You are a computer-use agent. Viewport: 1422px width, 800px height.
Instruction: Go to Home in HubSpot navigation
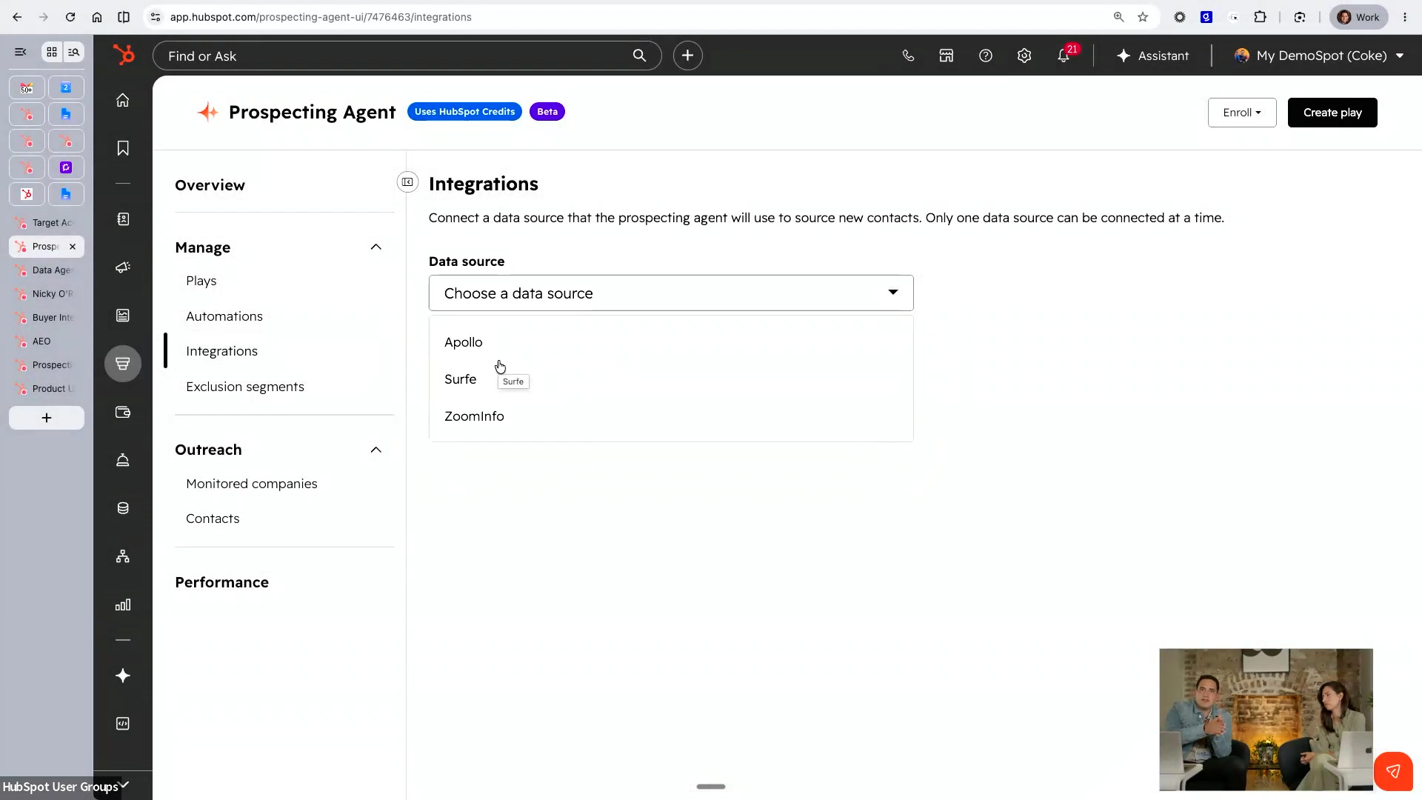tap(123, 100)
